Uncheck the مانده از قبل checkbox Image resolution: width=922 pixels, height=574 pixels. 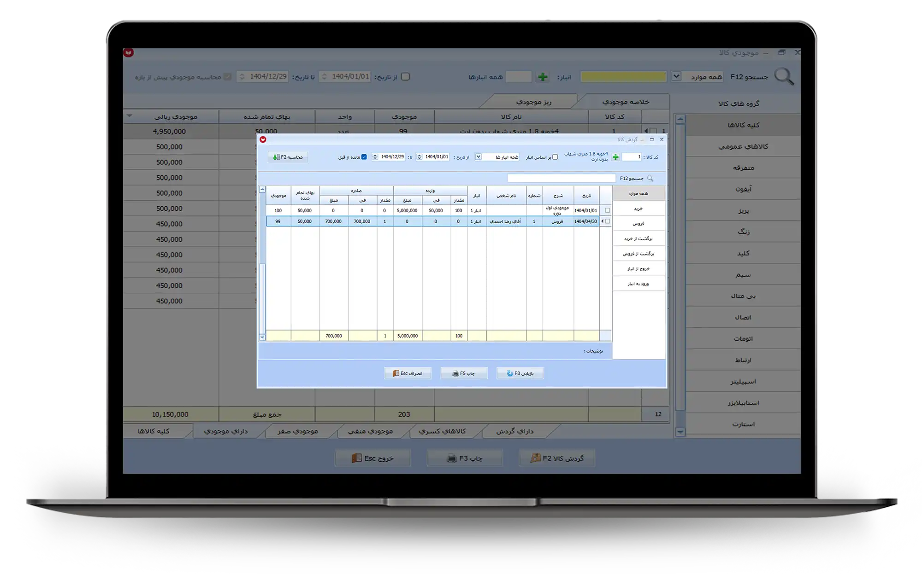coord(364,157)
